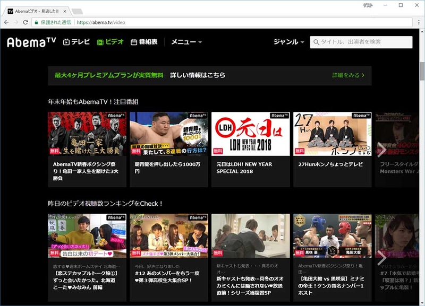
Task: Advance the 注目番組 carousel with right arrow
Action: (x=381, y=150)
